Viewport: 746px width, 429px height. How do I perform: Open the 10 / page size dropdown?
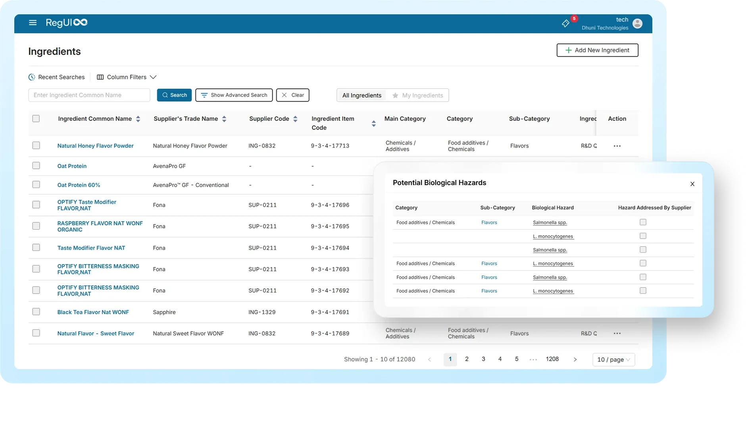click(613, 359)
